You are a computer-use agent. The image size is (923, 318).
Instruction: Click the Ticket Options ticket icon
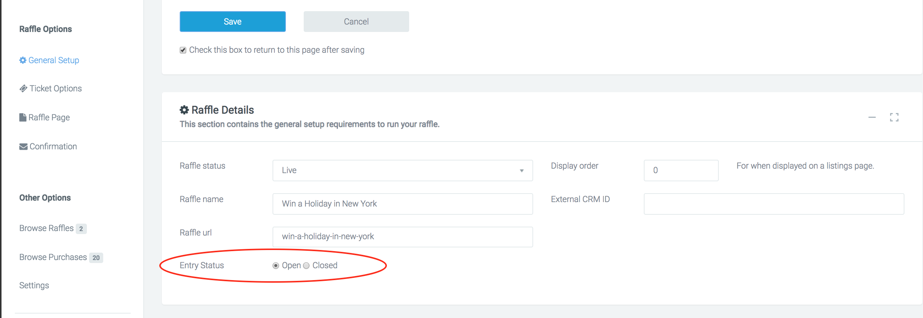23,88
